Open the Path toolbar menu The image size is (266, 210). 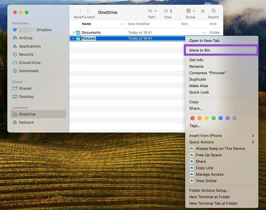tap(152, 11)
